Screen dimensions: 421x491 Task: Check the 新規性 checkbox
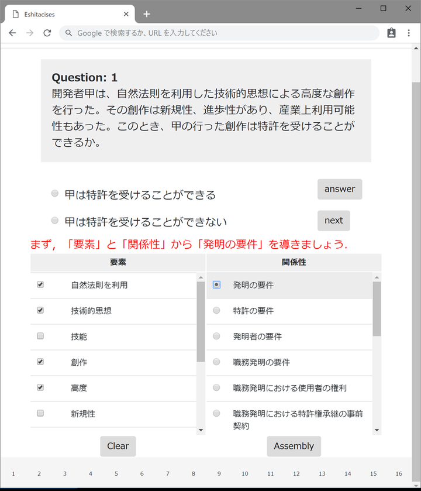pyautogui.click(x=40, y=413)
